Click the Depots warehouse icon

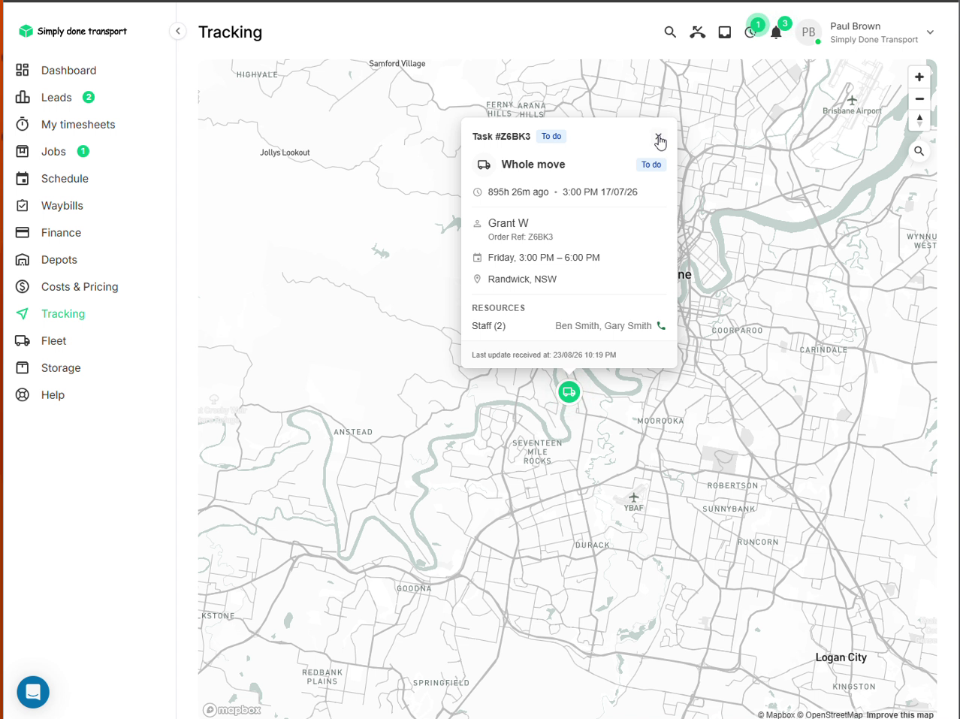point(23,260)
